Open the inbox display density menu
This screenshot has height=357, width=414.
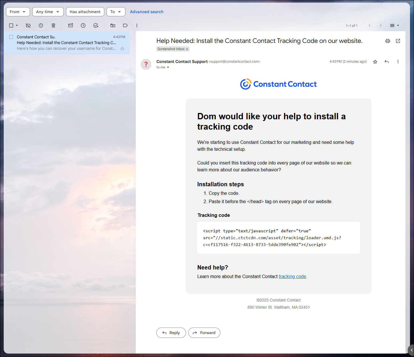[394, 25]
